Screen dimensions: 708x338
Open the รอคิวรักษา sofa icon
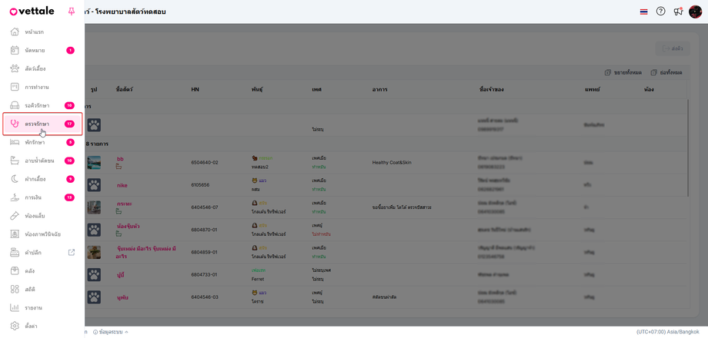pyautogui.click(x=15, y=105)
